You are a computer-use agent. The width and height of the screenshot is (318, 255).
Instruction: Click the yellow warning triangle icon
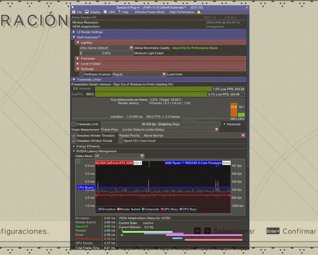pos(199,12)
